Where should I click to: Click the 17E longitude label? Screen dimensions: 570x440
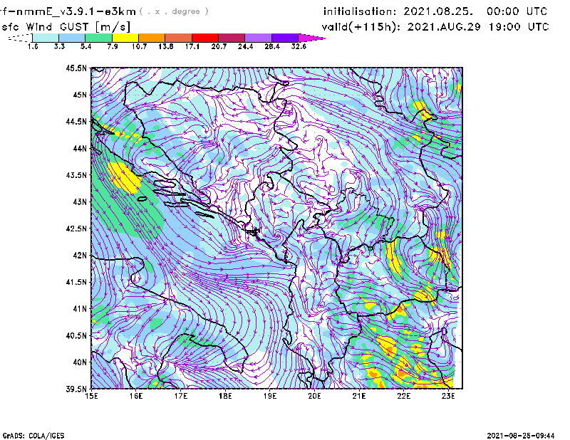(181, 396)
